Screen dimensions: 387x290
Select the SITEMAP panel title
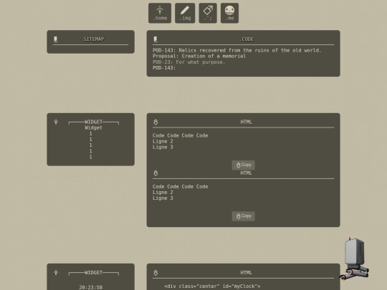coord(94,39)
